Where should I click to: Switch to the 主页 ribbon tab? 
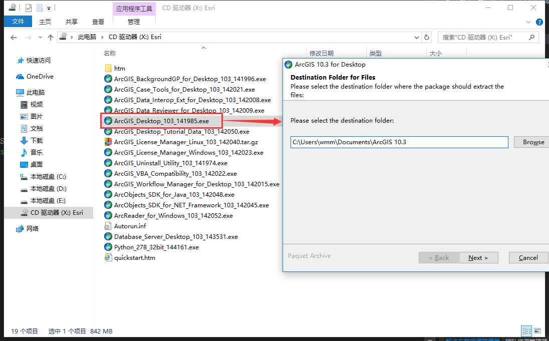point(45,22)
